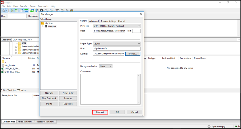
Task: Open the Logon Type dropdown
Action: [117, 44]
